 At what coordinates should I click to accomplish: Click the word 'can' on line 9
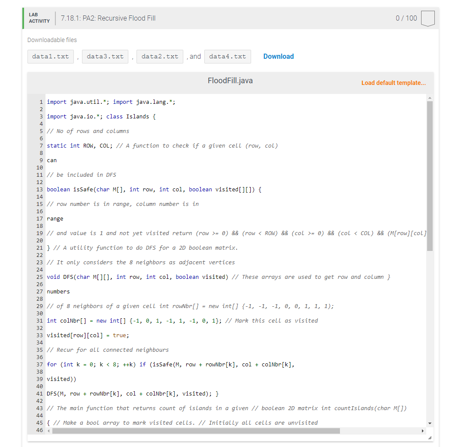[x=52, y=160]
